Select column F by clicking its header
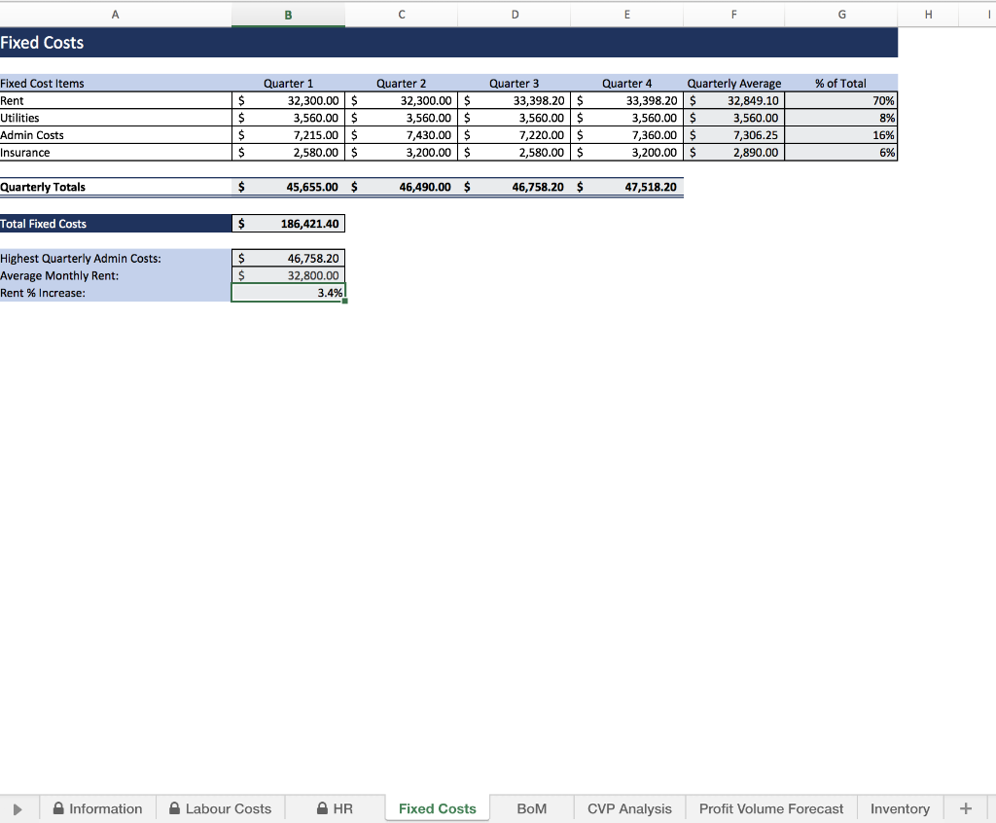The image size is (996, 823). pos(733,14)
